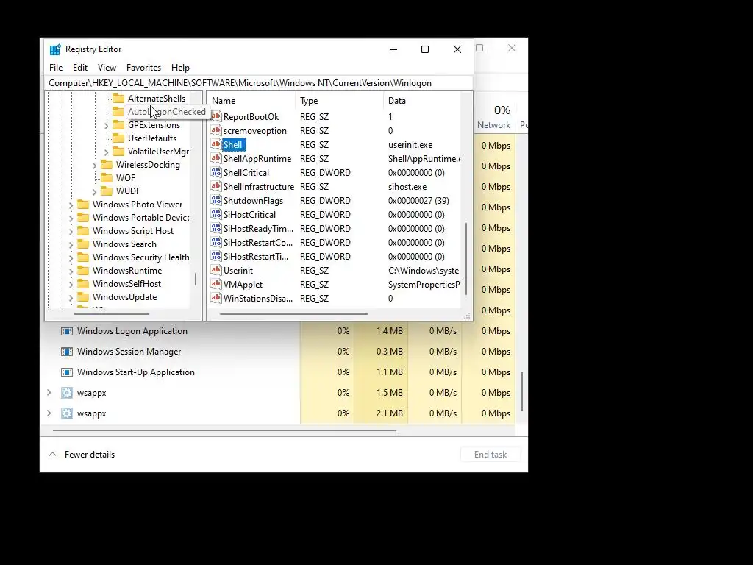This screenshot has width=753, height=565.
Task: Expand the WindowsSelfHost registry key
Action: click(x=71, y=285)
